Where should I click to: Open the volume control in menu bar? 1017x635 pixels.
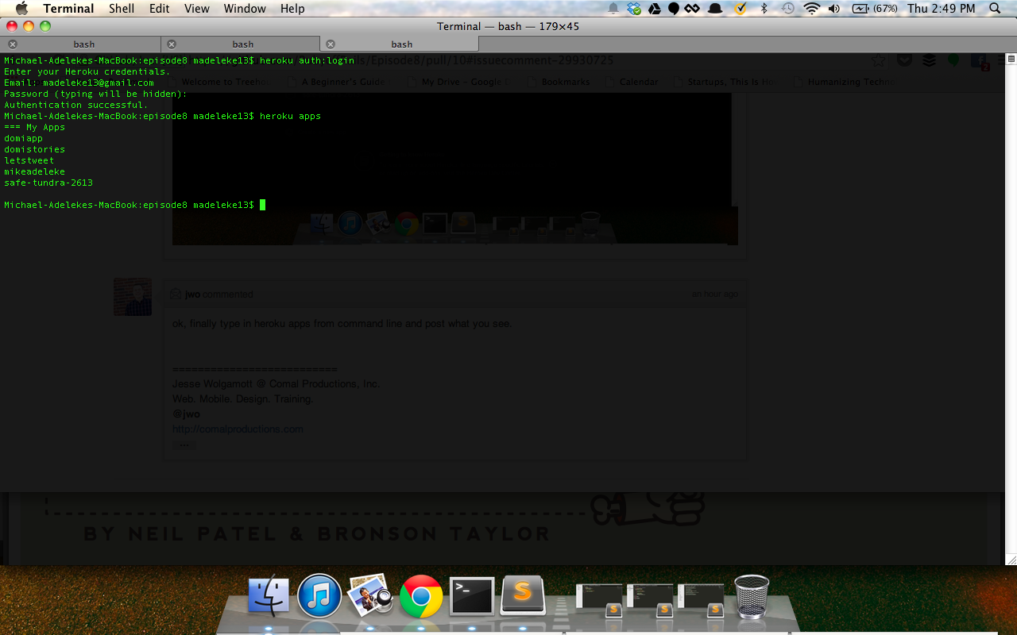point(834,9)
